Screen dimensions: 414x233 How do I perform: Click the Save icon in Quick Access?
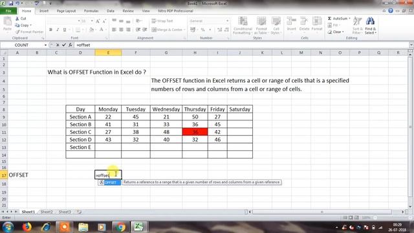pos(11,3)
